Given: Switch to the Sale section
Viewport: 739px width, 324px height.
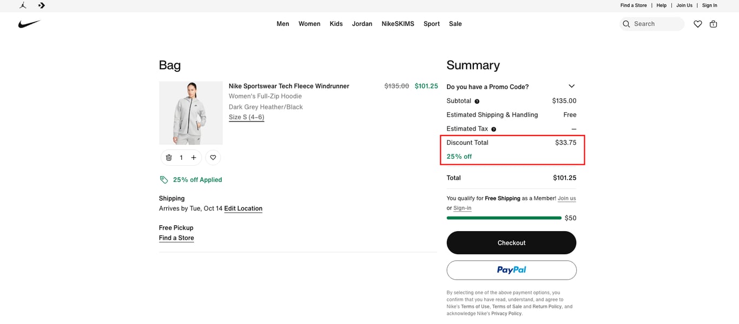Looking at the screenshot, I should point(455,24).
